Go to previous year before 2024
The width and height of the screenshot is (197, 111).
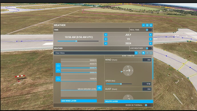click(x=106, y=43)
